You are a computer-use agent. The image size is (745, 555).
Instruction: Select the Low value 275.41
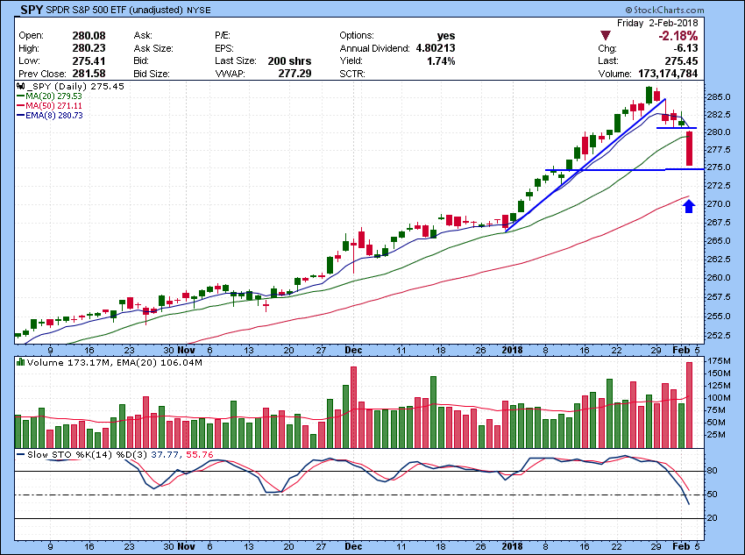[89, 61]
